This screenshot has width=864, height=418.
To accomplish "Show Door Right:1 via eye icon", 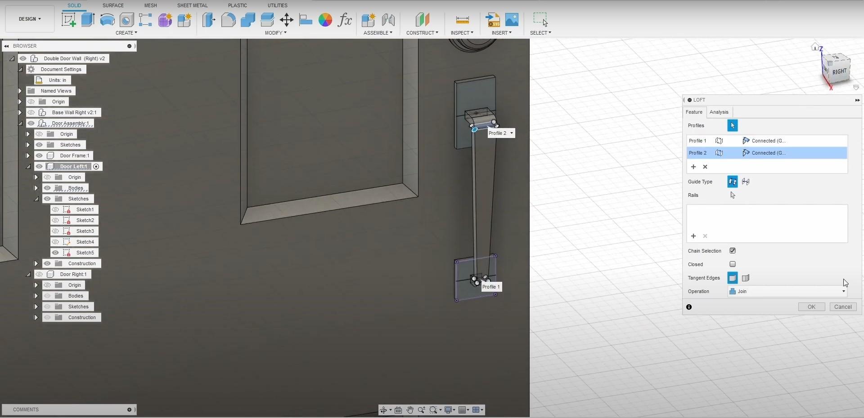I will (x=39, y=274).
